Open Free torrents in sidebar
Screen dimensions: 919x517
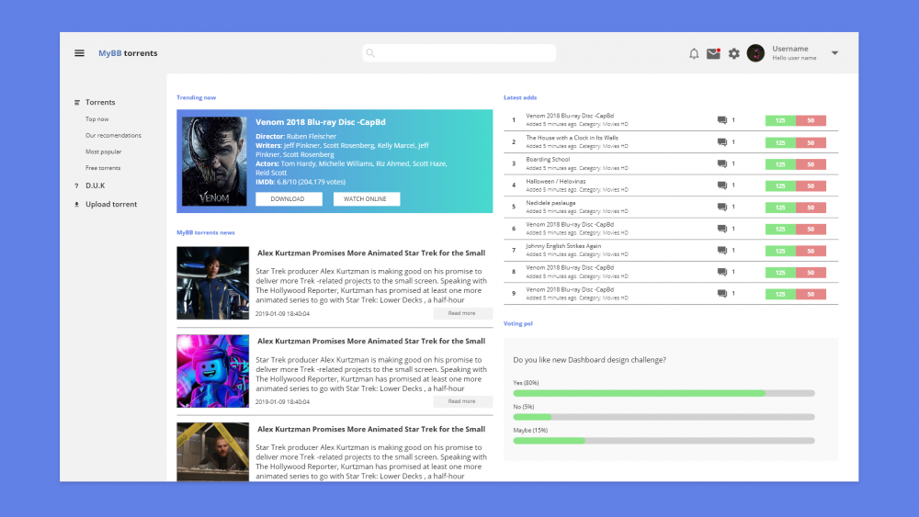click(103, 169)
